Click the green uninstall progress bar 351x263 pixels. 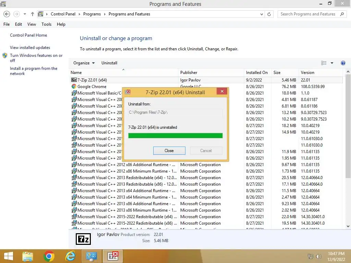(175, 136)
